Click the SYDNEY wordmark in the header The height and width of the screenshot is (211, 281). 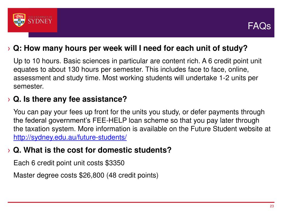pyautogui.click(x=40, y=21)
